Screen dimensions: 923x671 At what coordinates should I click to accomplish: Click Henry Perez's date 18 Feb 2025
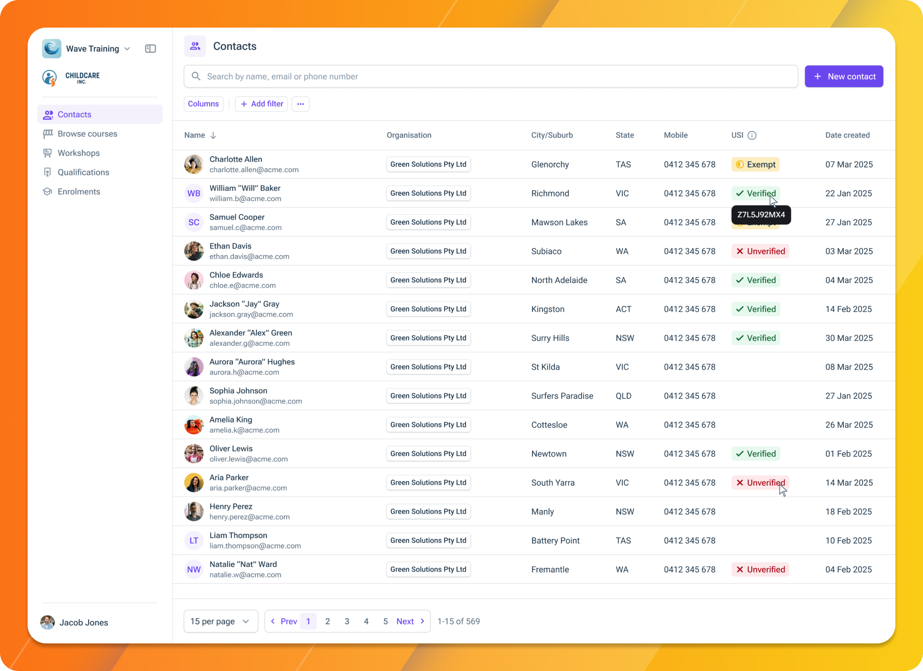click(848, 512)
